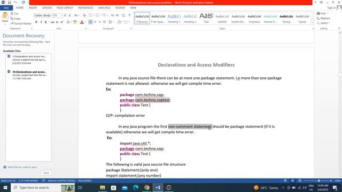Expand the Select dropdown in Editing

click(323, 23)
